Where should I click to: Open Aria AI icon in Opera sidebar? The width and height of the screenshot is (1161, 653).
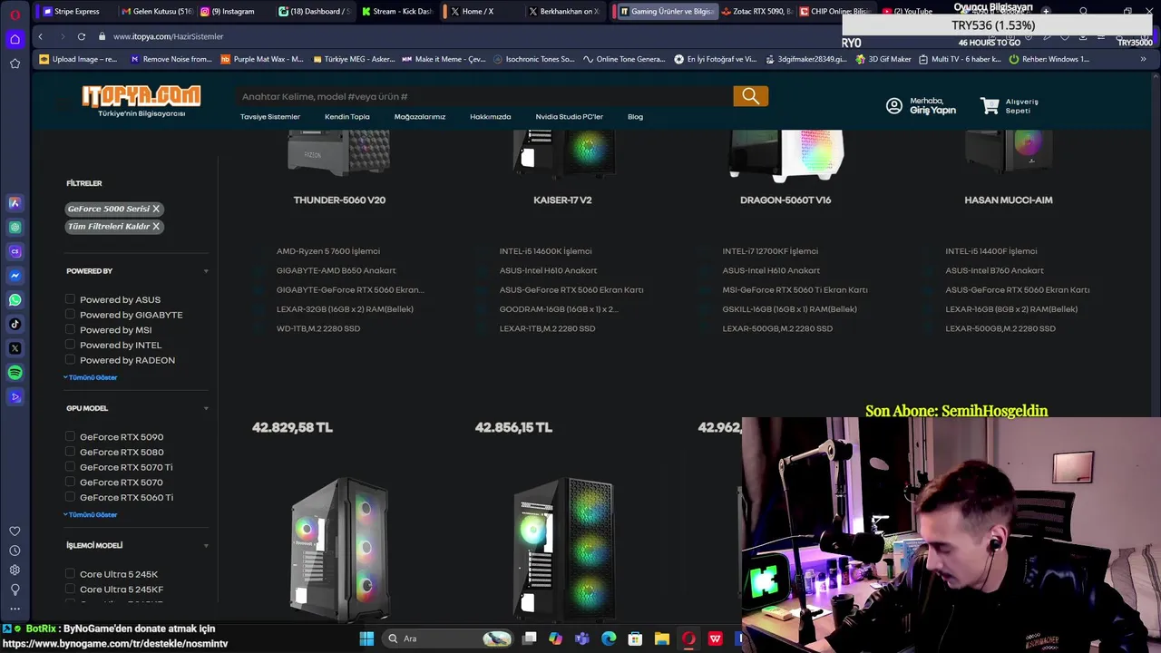pyautogui.click(x=15, y=203)
